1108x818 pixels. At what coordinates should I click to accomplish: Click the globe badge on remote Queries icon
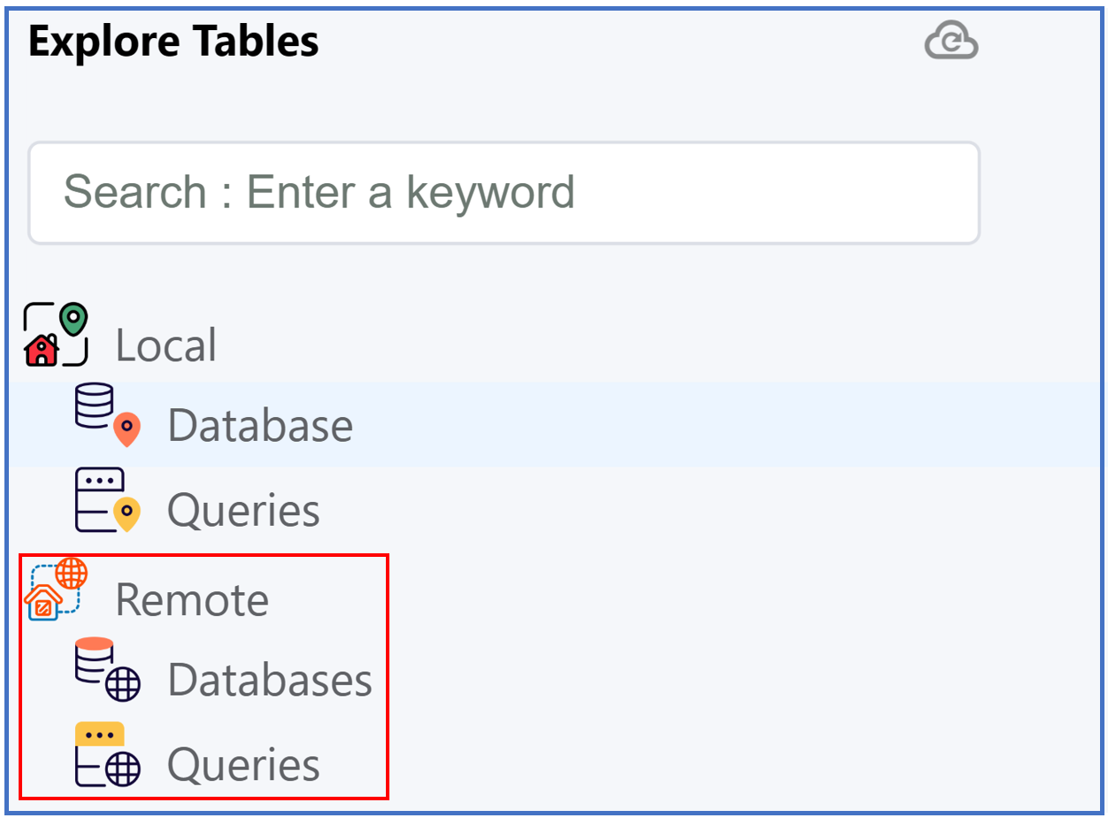coord(123,769)
